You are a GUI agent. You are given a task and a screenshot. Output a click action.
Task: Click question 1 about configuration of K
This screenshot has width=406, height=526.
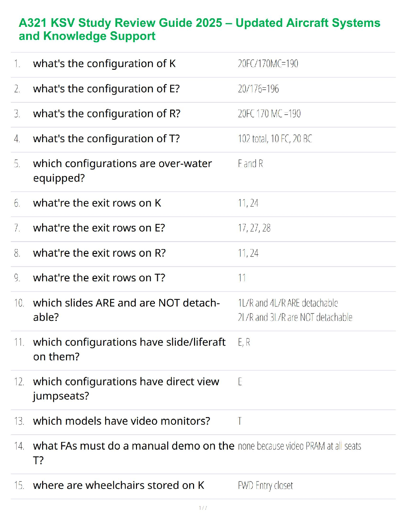point(104,63)
